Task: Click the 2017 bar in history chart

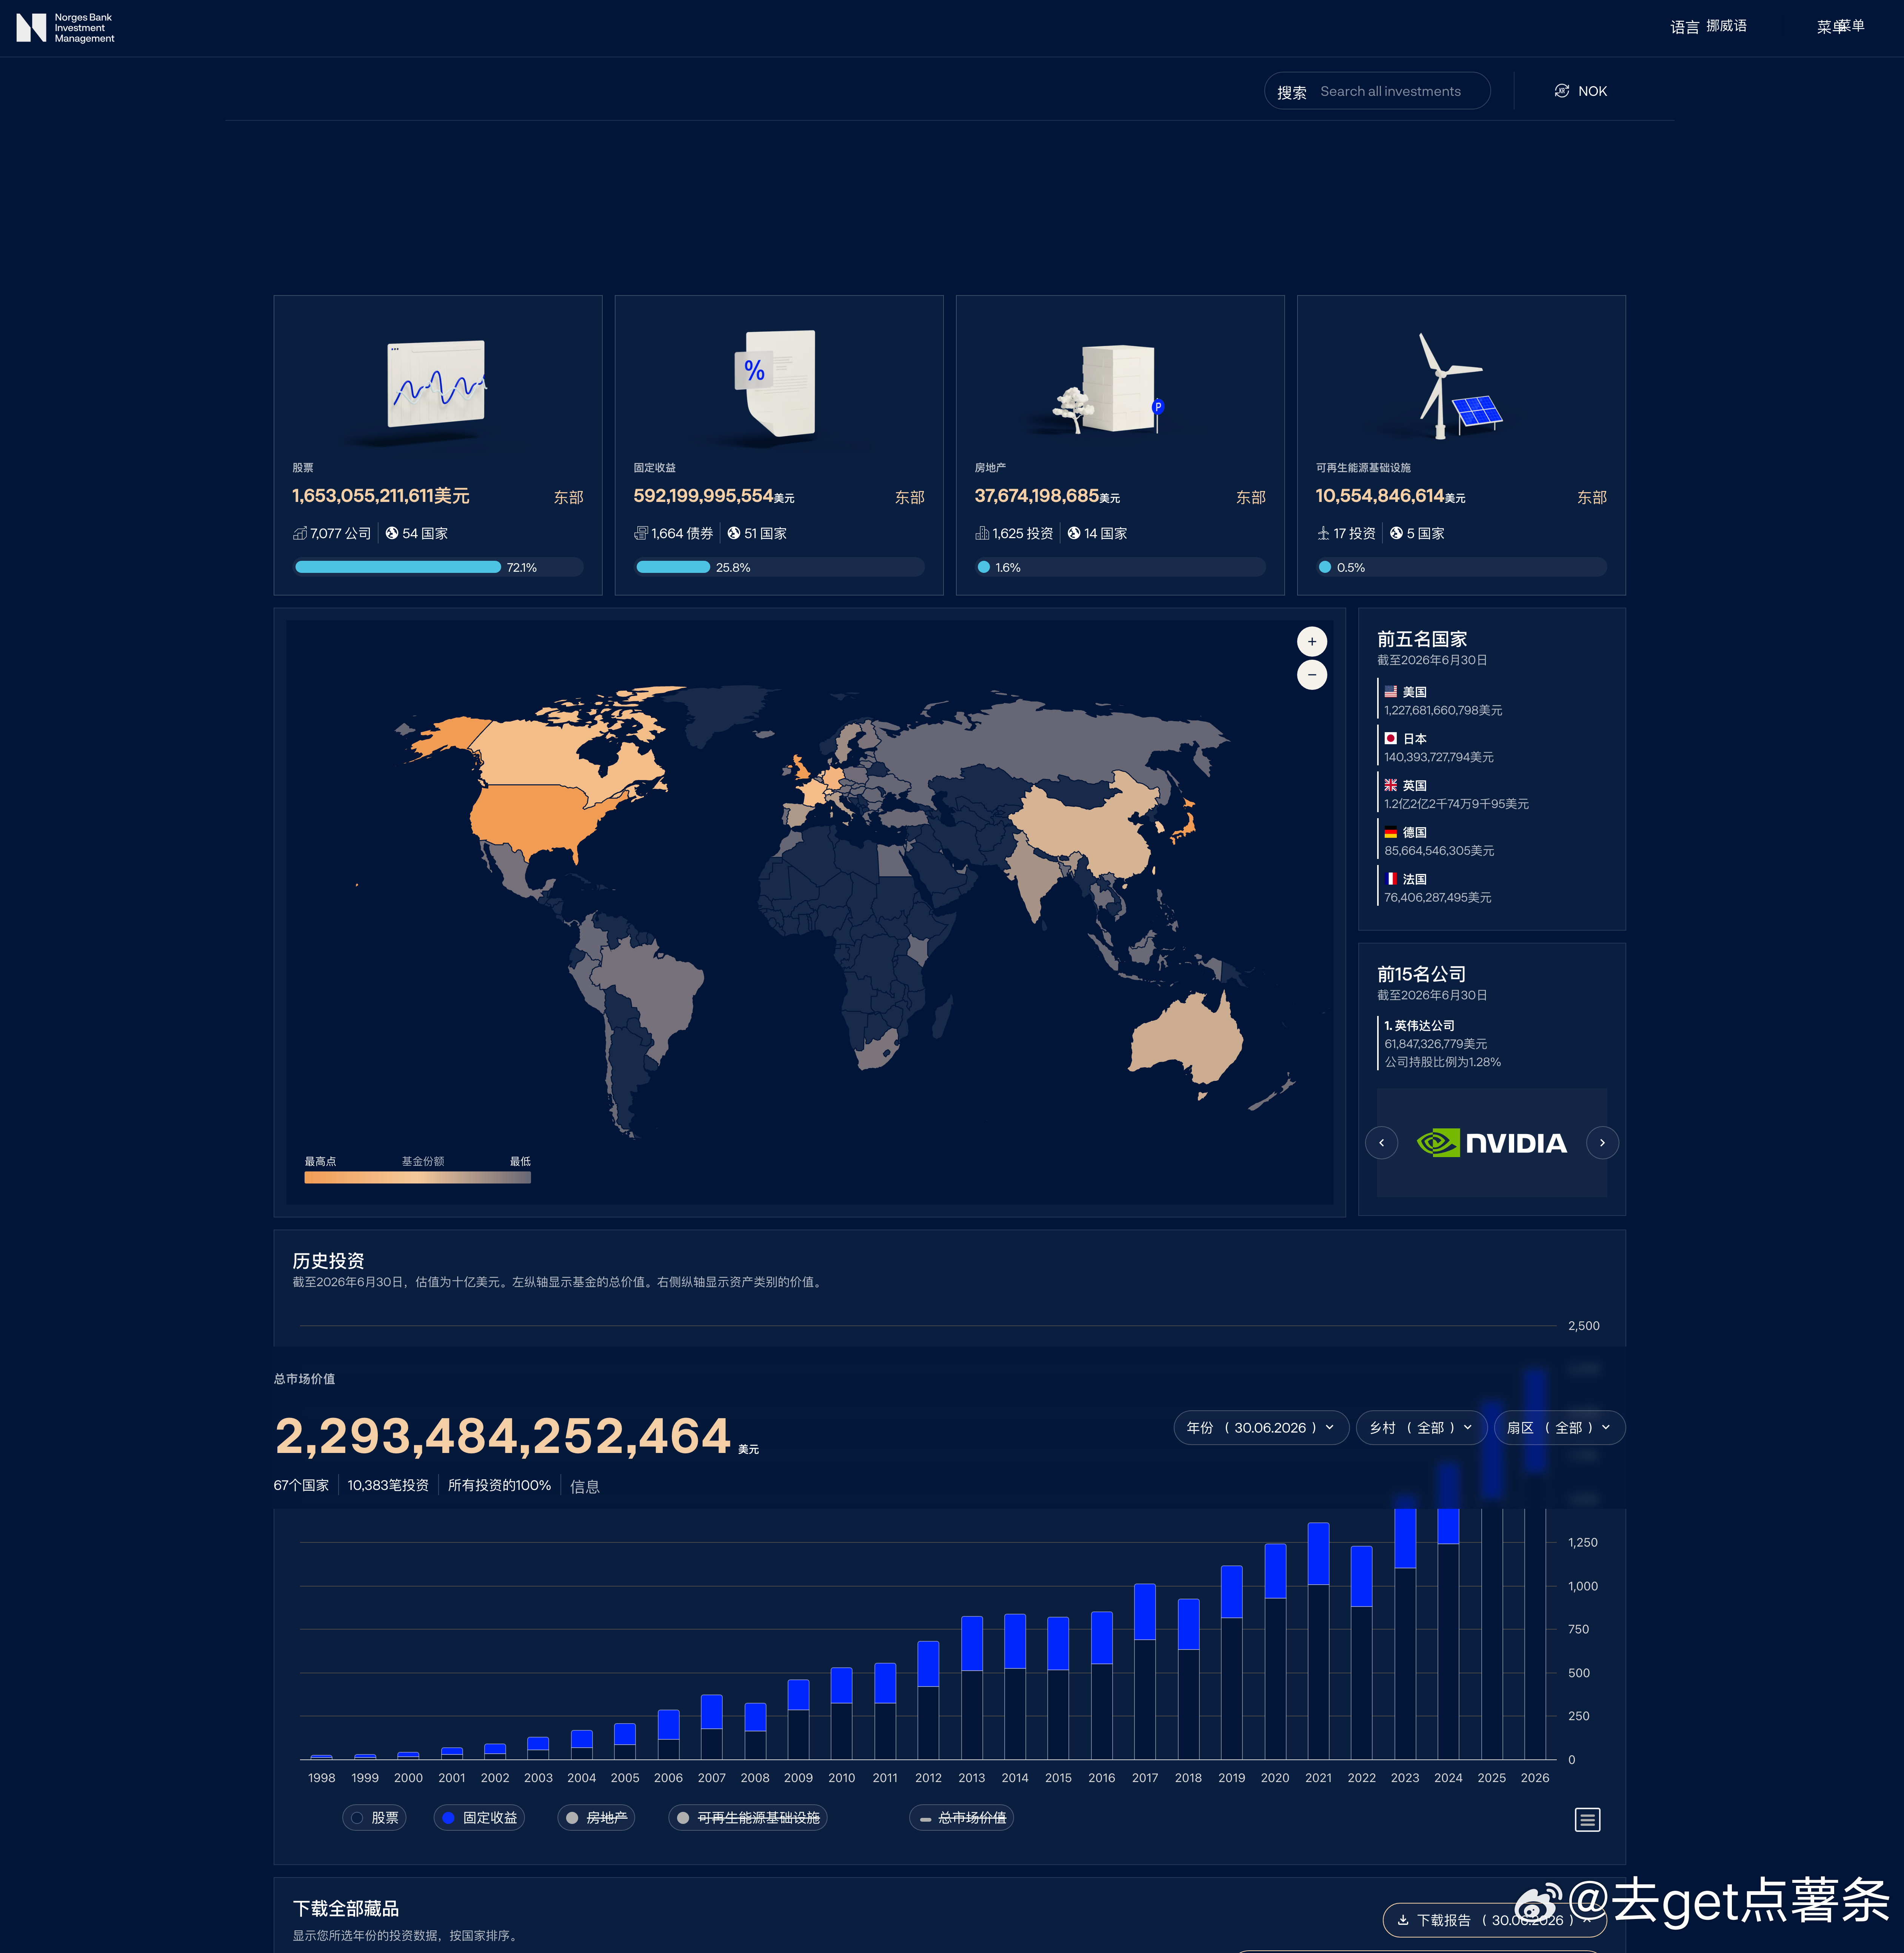Action: click(x=1145, y=1672)
